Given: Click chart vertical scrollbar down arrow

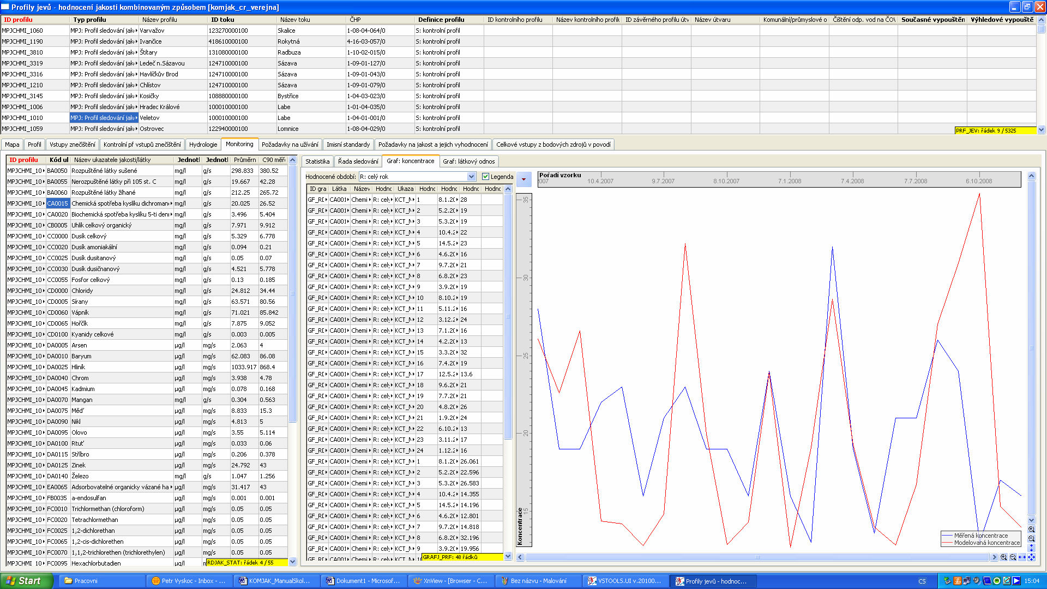Looking at the screenshot, I should [x=1031, y=520].
